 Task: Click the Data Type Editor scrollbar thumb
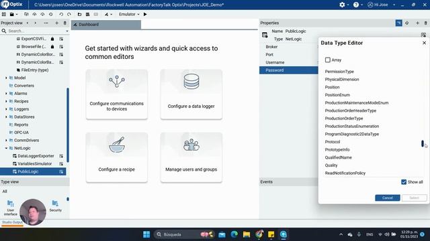tap(423, 143)
